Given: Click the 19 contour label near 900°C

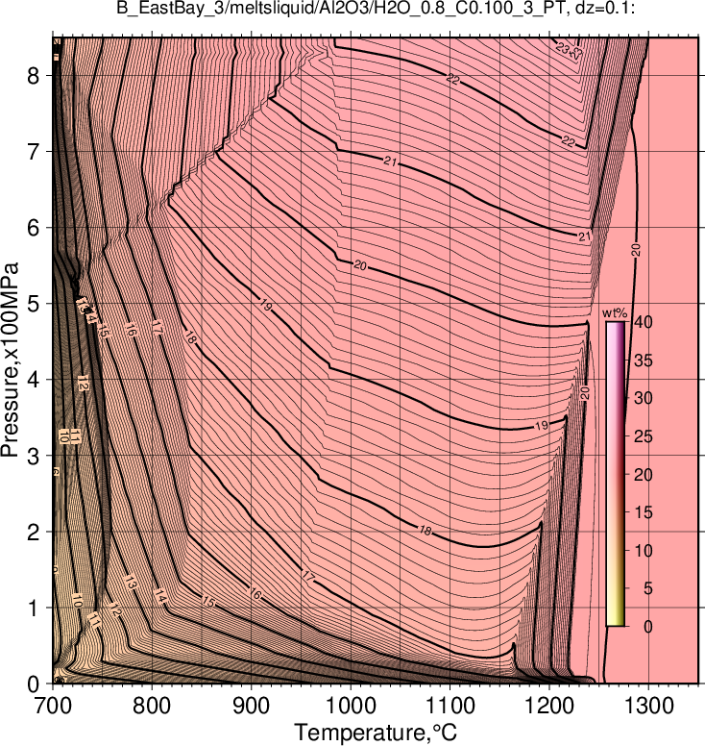Looking at the screenshot, I should 266,305.
